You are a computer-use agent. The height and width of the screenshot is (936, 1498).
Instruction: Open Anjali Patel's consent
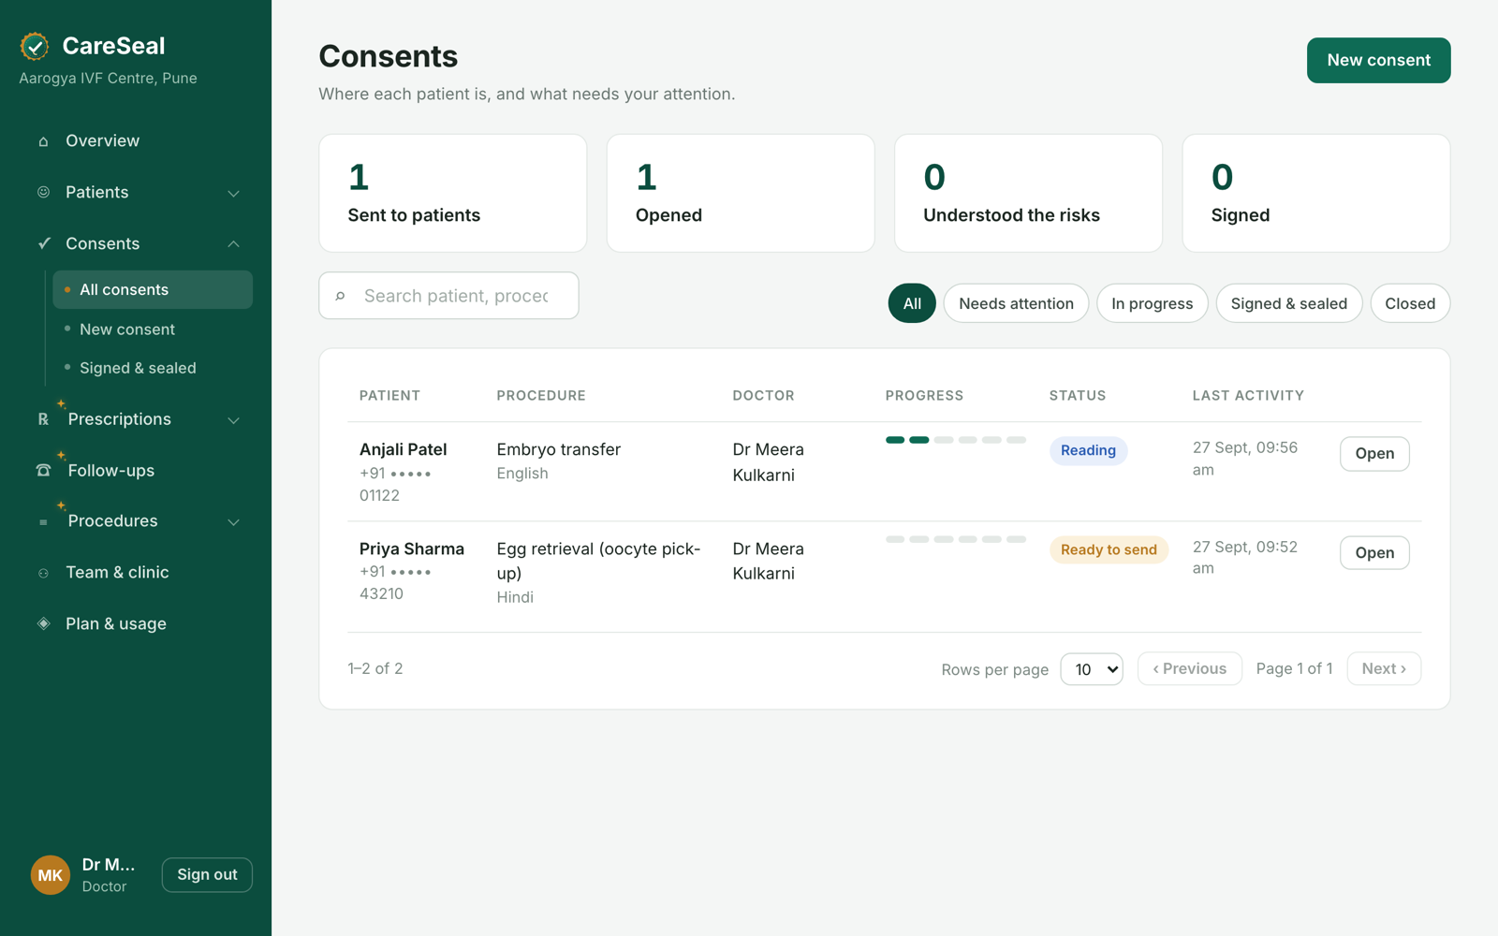pos(1374,454)
